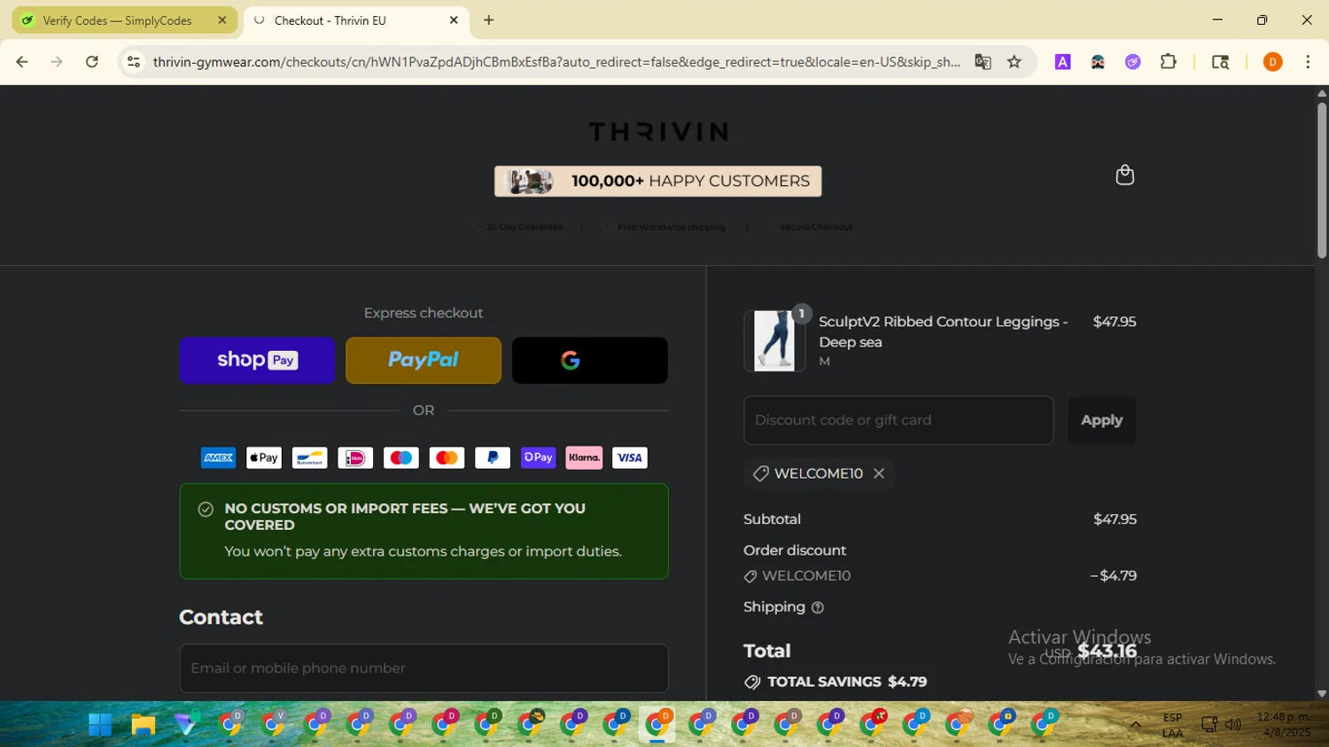1329x747 pixels.
Task: Close the Verify Codes — SimplyCodes tab
Action: (x=222, y=20)
